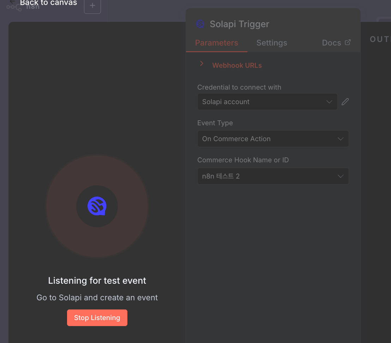Expand the Webhook URLs chevron
The width and height of the screenshot is (391, 343).
[x=202, y=64]
